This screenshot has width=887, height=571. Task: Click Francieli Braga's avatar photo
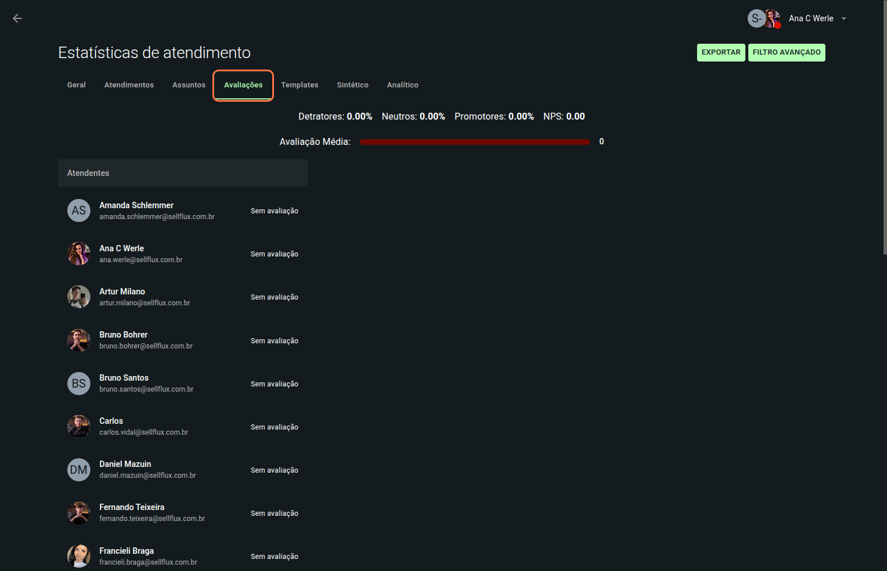79,556
